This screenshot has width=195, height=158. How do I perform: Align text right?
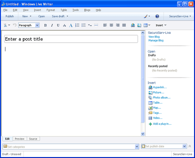(x=118, y=25)
